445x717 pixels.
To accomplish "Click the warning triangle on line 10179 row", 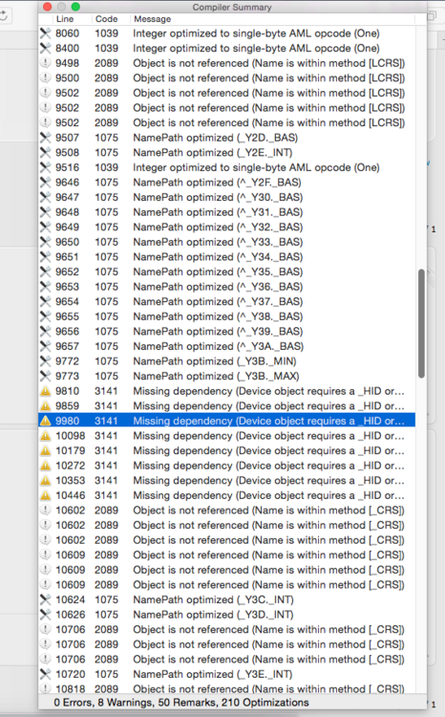I will coord(45,450).
